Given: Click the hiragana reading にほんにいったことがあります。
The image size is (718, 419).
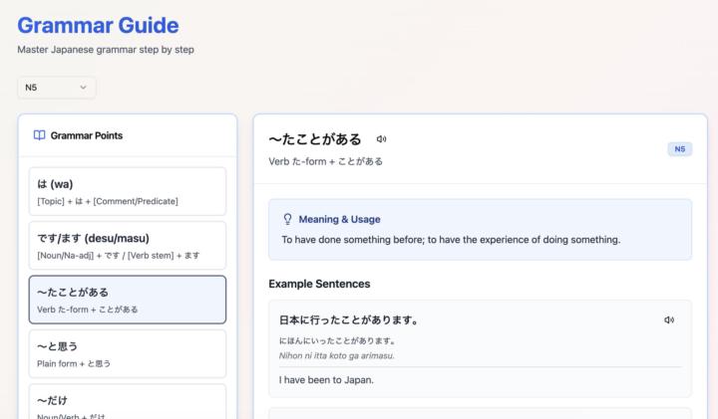Looking at the screenshot, I should coord(337,340).
